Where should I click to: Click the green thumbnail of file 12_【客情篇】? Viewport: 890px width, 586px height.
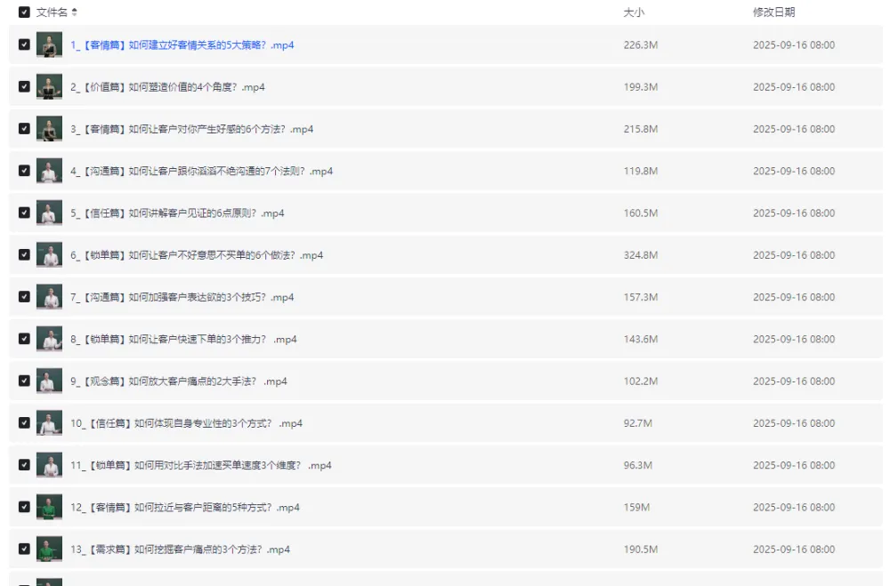(x=49, y=508)
